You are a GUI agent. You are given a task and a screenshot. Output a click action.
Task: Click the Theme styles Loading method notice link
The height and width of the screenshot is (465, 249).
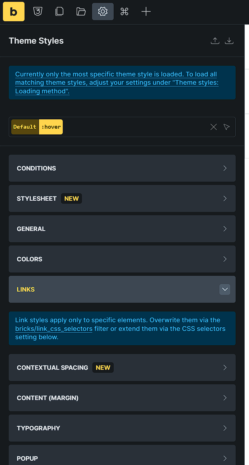coord(117,83)
